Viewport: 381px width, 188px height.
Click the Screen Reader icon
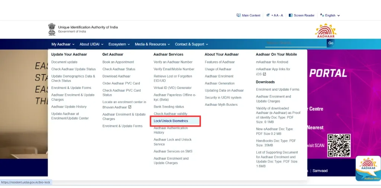click(x=291, y=15)
